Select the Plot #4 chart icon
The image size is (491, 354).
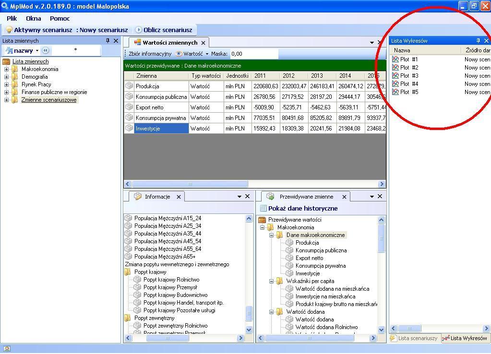tap(395, 83)
